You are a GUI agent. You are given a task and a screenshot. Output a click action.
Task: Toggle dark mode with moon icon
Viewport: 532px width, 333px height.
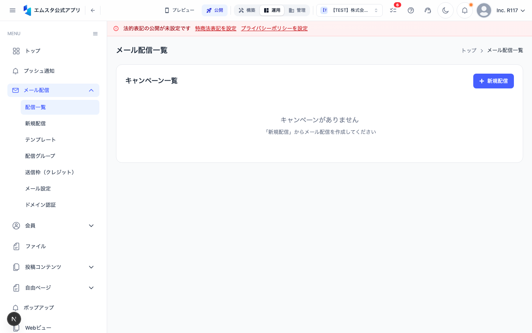pos(446,10)
